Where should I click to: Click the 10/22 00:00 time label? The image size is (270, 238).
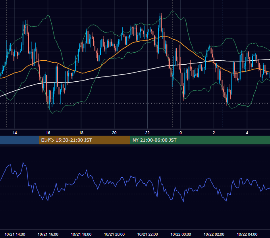tap(181, 234)
